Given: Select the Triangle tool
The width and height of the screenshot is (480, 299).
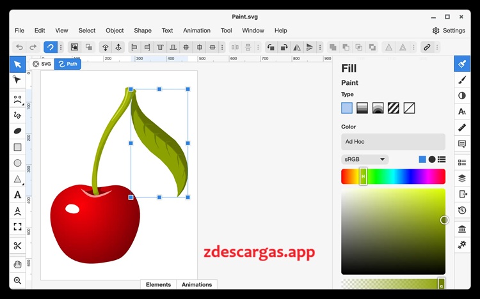Looking at the screenshot, I should [17, 179].
